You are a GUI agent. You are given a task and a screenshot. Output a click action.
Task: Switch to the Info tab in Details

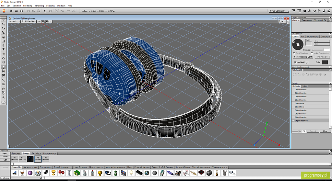click(x=304, y=86)
